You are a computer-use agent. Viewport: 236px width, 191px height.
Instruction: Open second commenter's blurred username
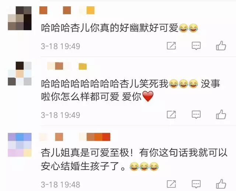coord(67,66)
